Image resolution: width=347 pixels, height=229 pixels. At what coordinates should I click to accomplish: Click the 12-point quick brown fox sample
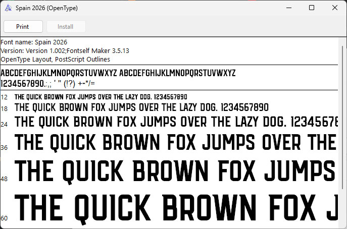(x=101, y=97)
